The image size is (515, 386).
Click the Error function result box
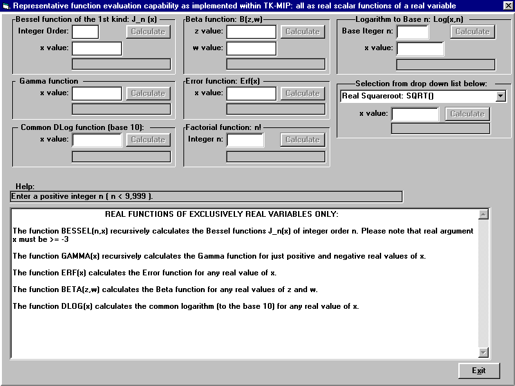(276, 109)
